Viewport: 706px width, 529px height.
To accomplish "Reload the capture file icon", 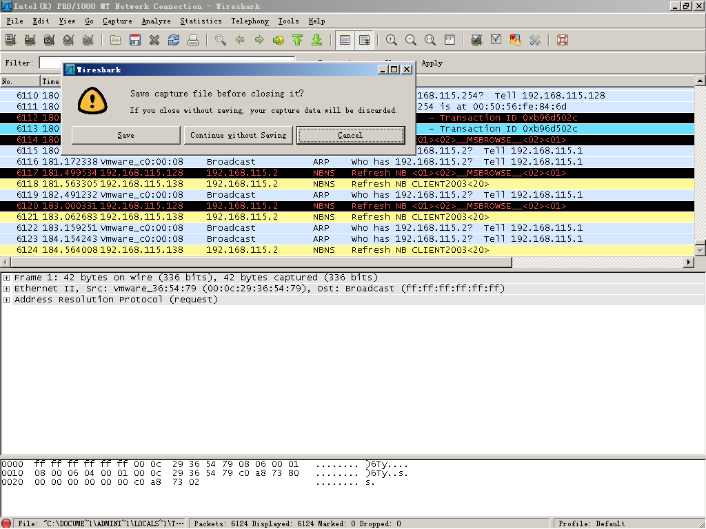I will (174, 40).
